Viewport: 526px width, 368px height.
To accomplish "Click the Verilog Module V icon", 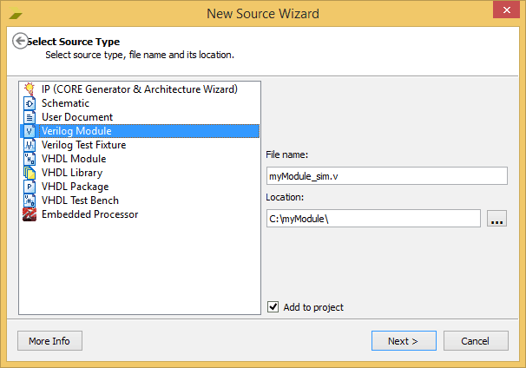I will click(30, 131).
